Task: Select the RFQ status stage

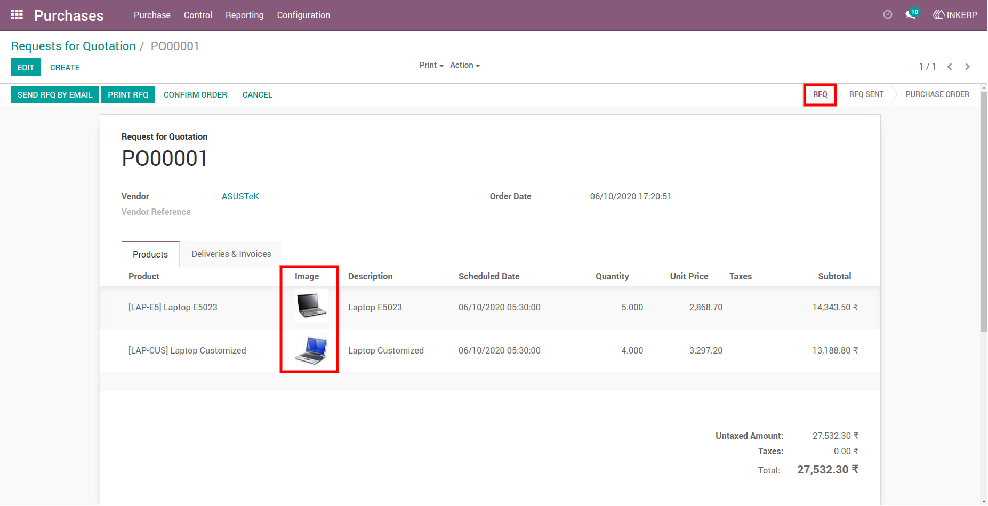Action: (820, 94)
